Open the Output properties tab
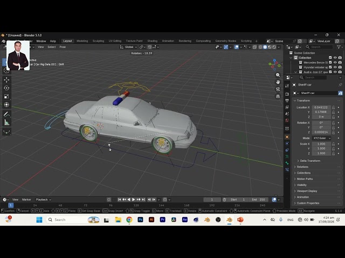This screenshot has height=258, width=345. point(287,101)
